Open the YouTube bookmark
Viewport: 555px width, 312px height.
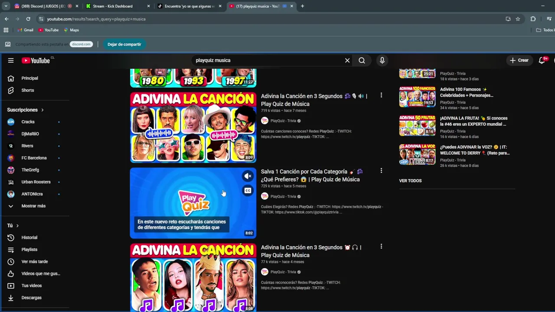click(x=48, y=30)
